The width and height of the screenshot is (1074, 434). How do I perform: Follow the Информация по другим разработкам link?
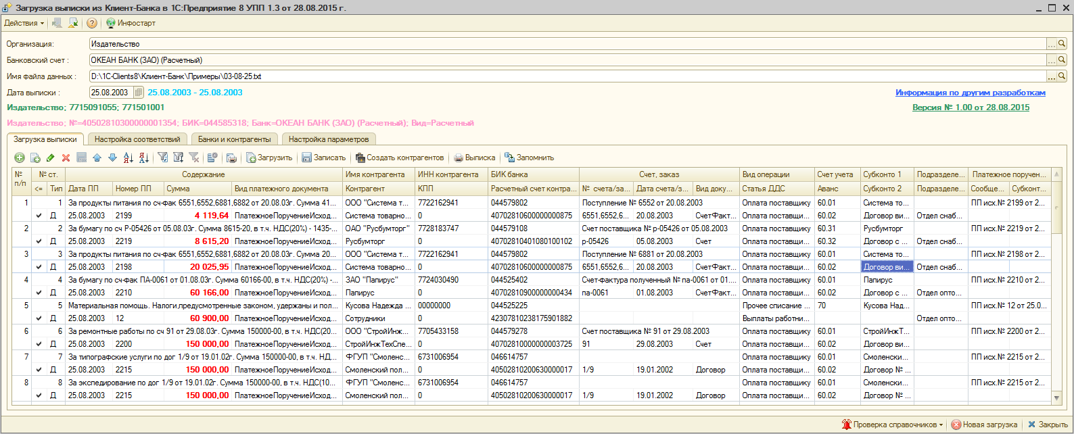click(970, 93)
